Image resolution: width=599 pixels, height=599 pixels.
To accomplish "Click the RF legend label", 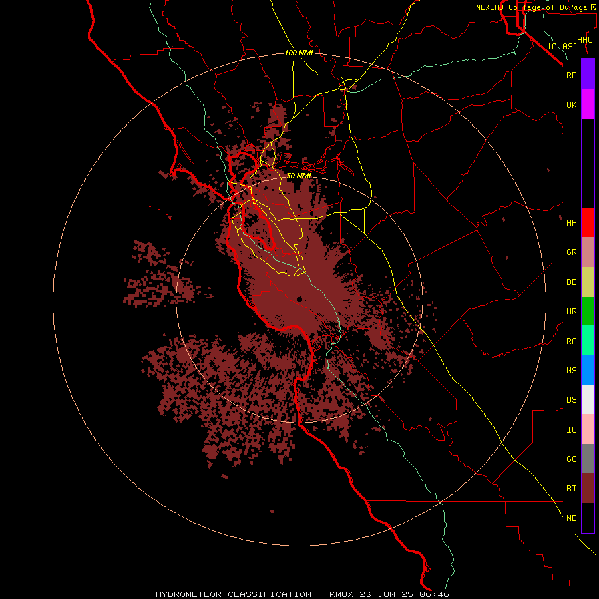I will pyautogui.click(x=571, y=75).
